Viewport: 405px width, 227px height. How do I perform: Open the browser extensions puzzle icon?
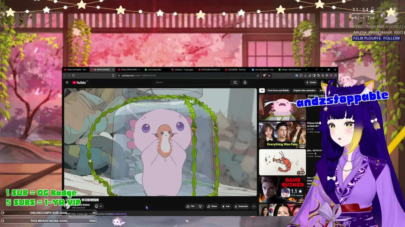(x=301, y=75)
